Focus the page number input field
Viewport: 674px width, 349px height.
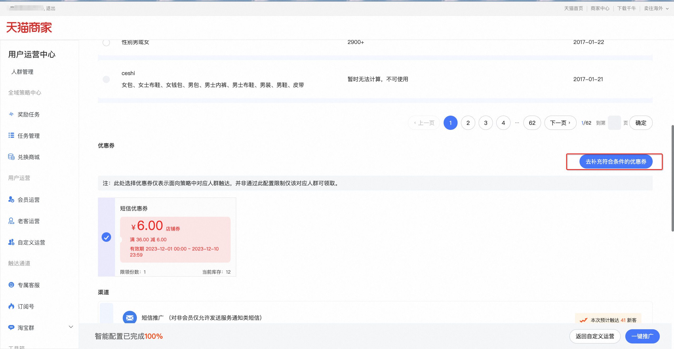pyautogui.click(x=614, y=123)
